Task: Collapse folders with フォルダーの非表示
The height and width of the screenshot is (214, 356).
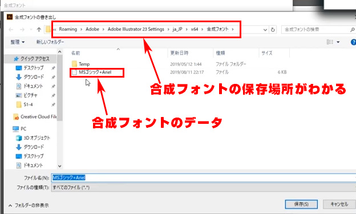Action: point(29,205)
